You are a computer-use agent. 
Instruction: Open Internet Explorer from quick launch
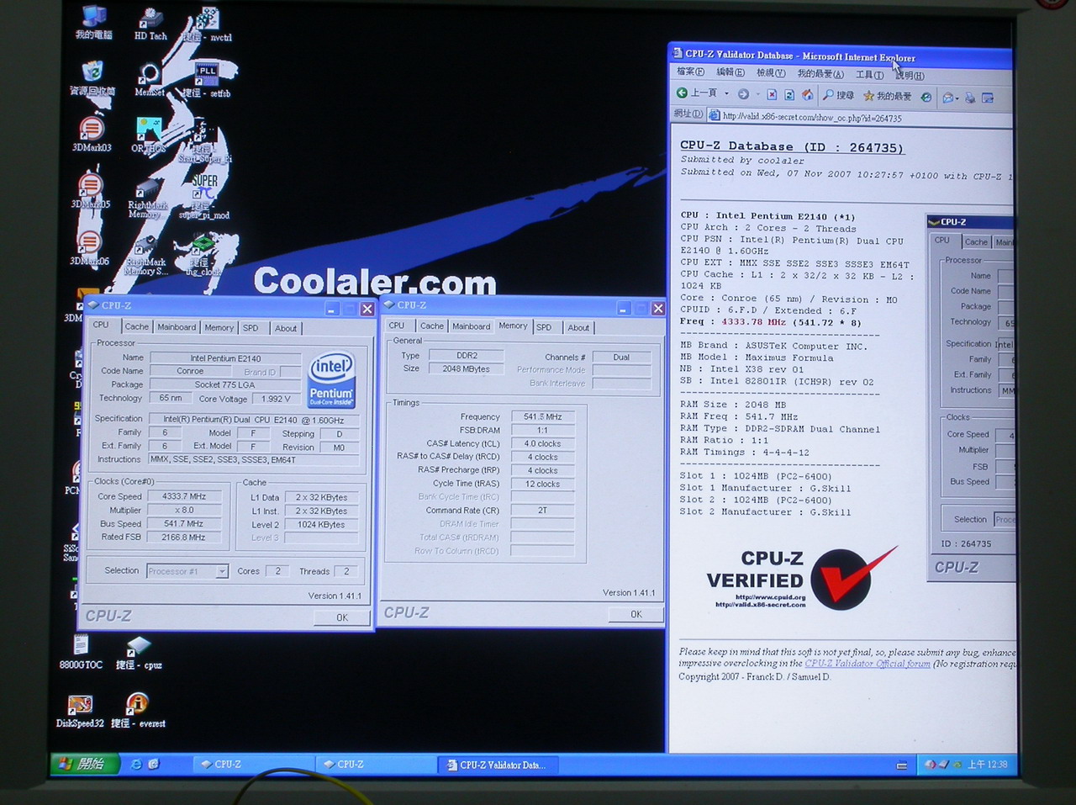[136, 764]
